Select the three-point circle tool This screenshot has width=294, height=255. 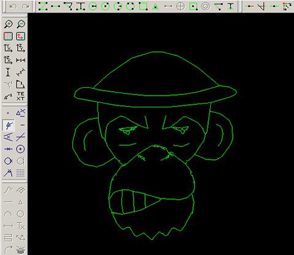118,6
